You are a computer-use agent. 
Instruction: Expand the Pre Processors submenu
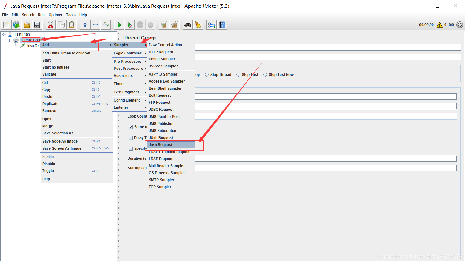click(x=129, y=62)
